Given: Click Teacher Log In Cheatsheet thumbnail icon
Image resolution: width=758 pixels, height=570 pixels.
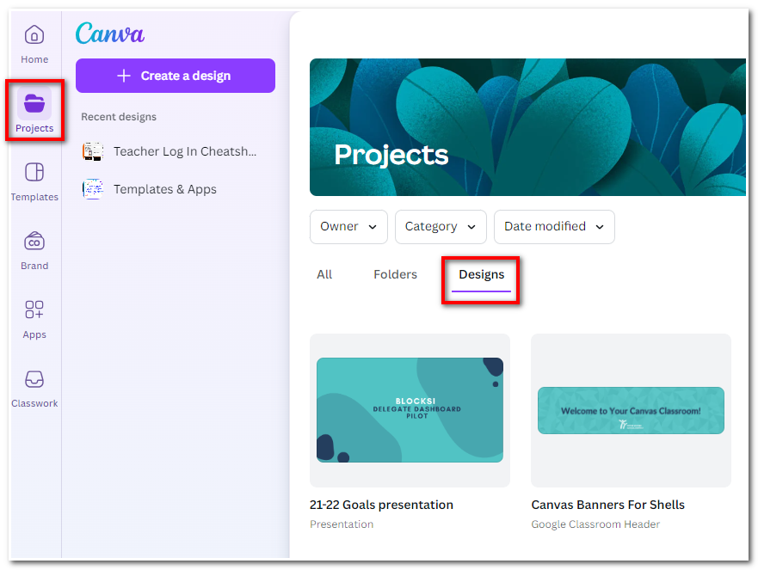Looking at the screenshot, I should coord(92,151).
